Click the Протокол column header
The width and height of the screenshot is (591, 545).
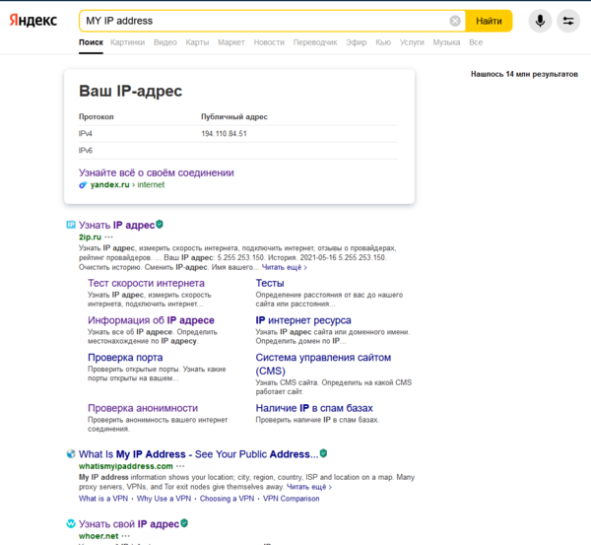coord(97,116)
